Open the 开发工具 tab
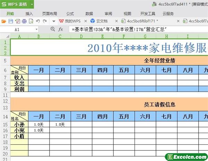 (x=148, y=14)
